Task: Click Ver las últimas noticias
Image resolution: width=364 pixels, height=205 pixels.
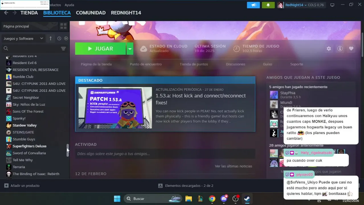Action: pos(234,166)
